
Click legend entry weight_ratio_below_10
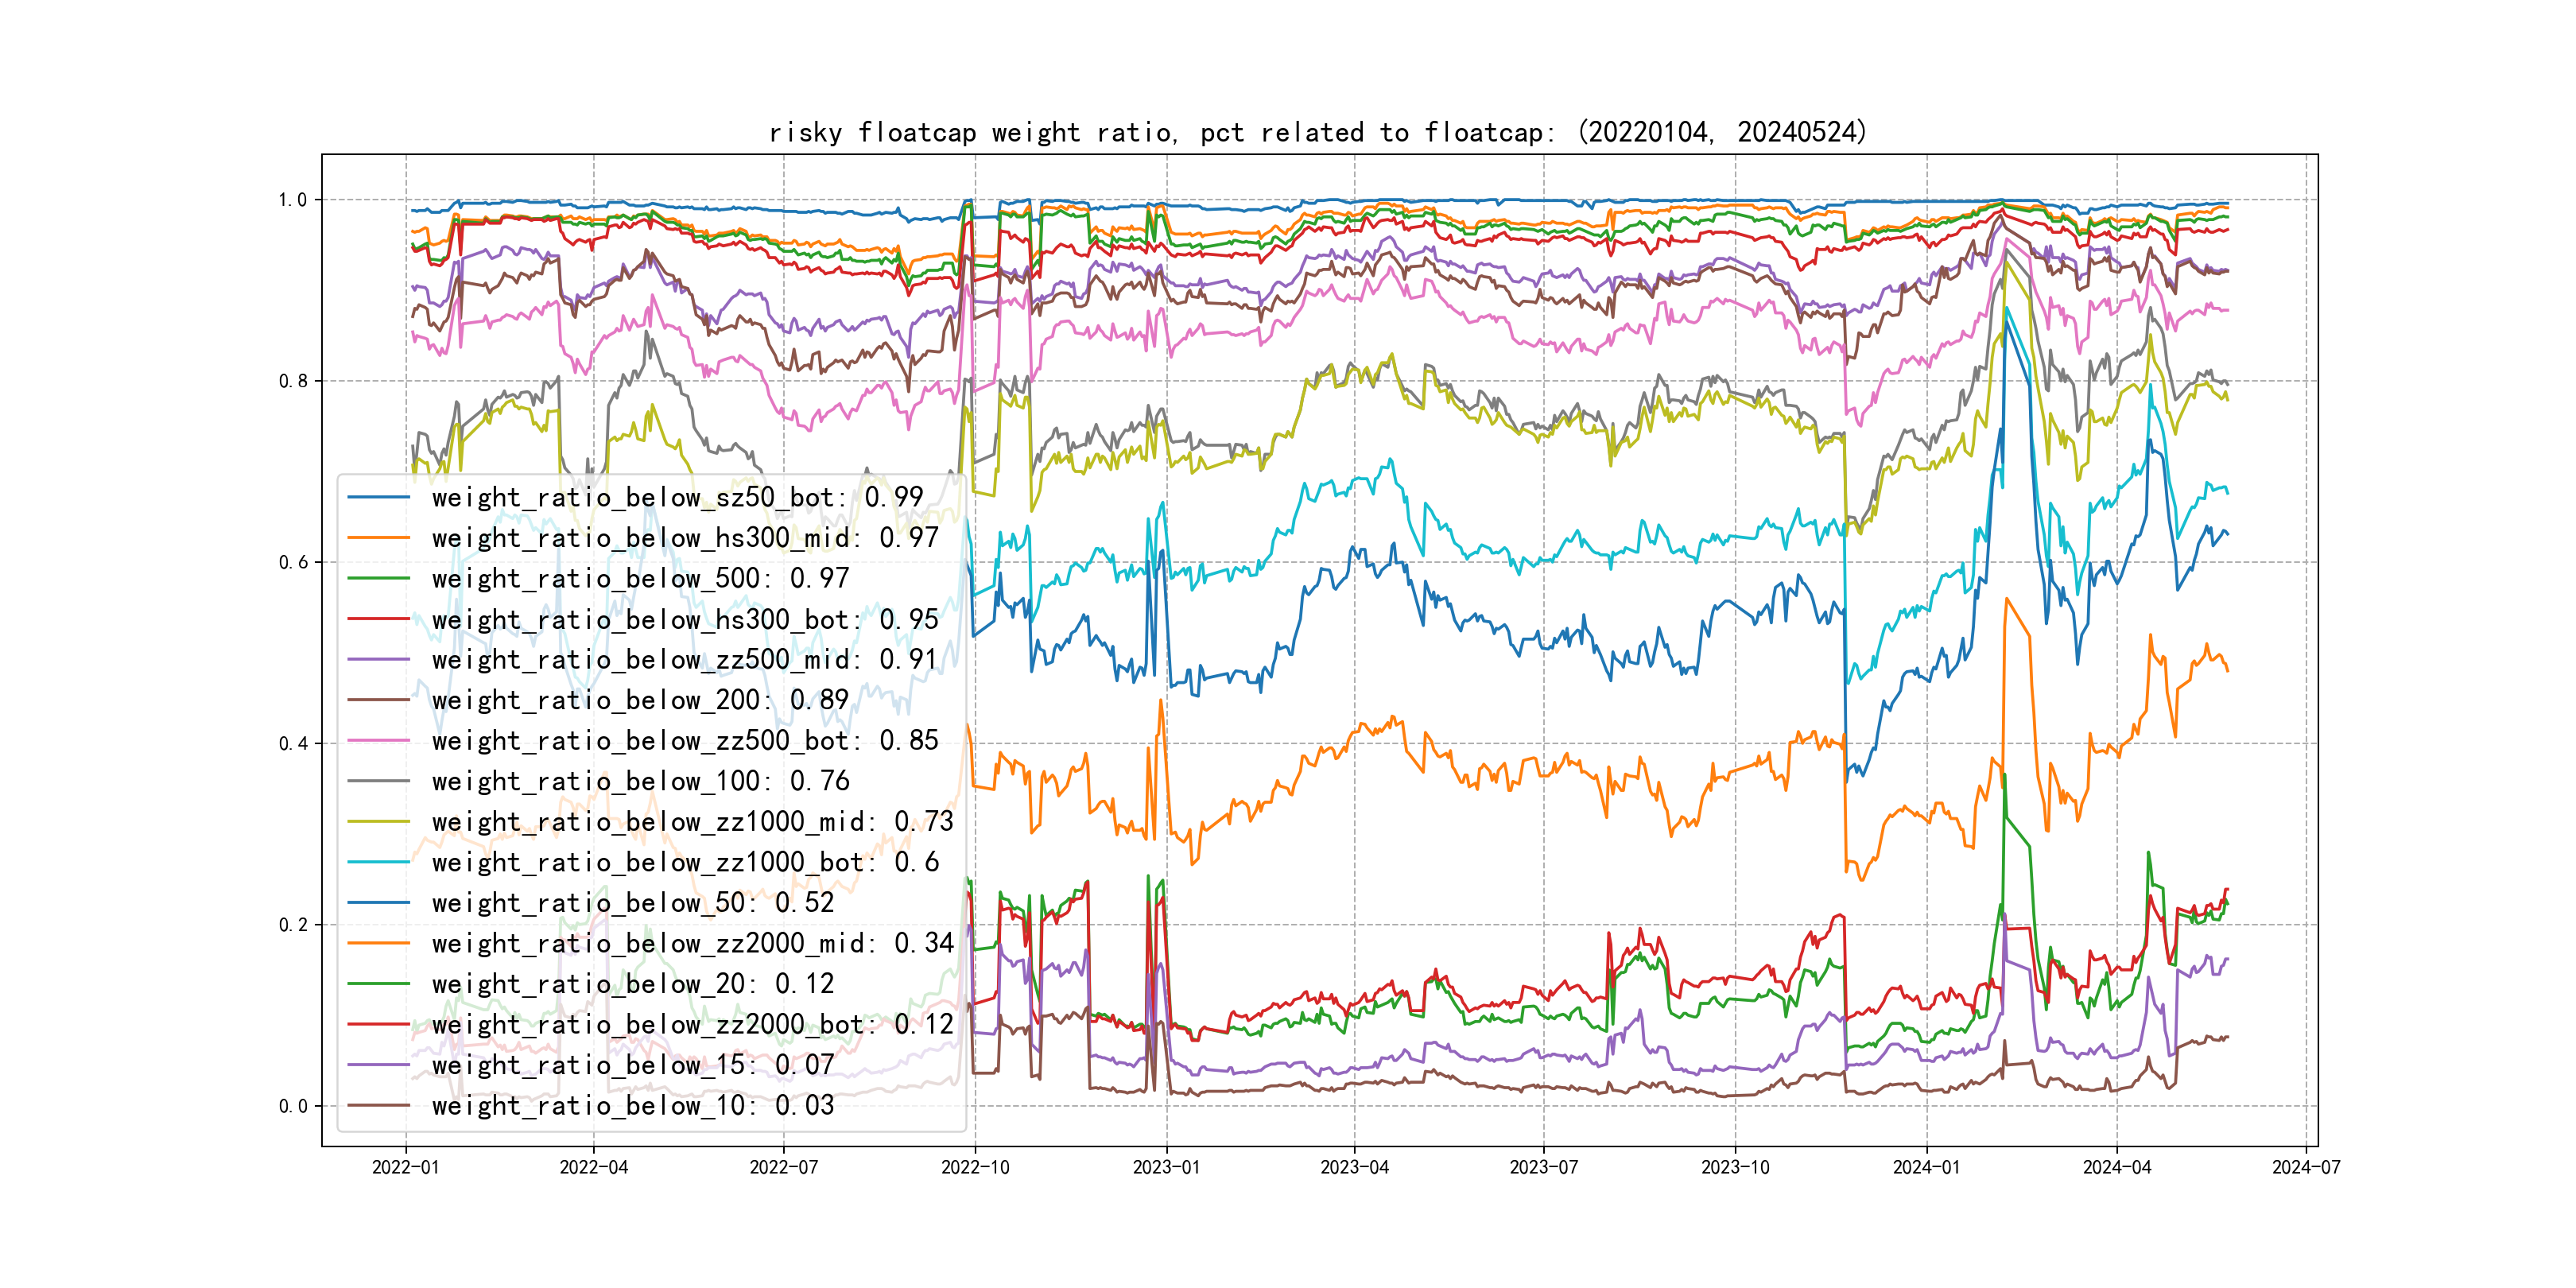tap(632, 1105)
